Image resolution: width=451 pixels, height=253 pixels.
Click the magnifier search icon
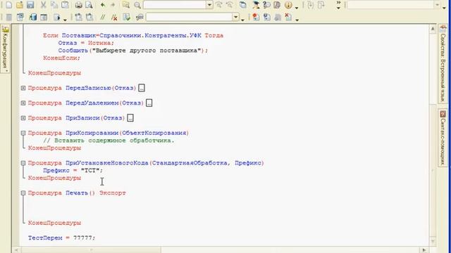point(137,5)
